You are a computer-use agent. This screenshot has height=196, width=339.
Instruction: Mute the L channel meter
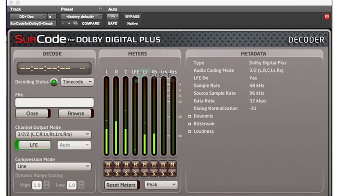pyautogui.click(x=108, y=165)
